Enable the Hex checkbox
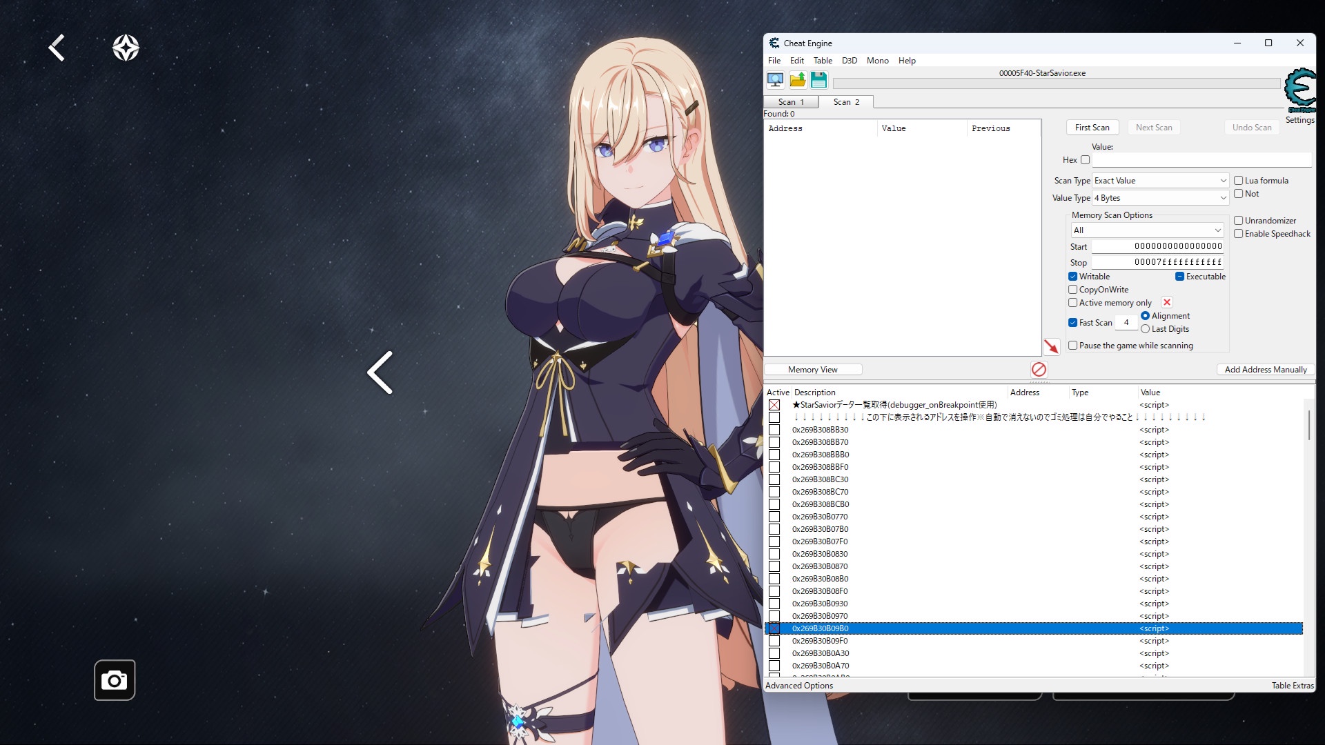The height and width of the screenshot is (745, 1325). [x=1086, y=160]
